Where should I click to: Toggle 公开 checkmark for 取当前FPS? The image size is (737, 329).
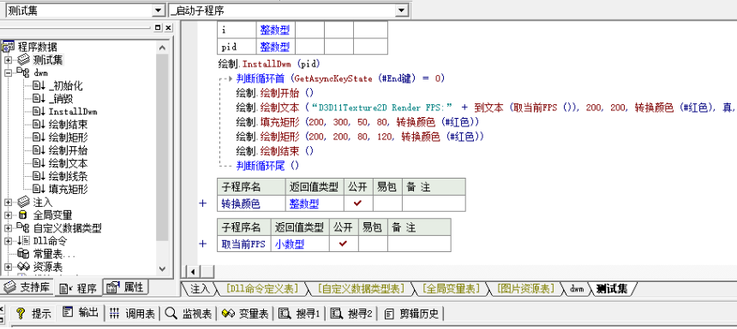(343, 244)
